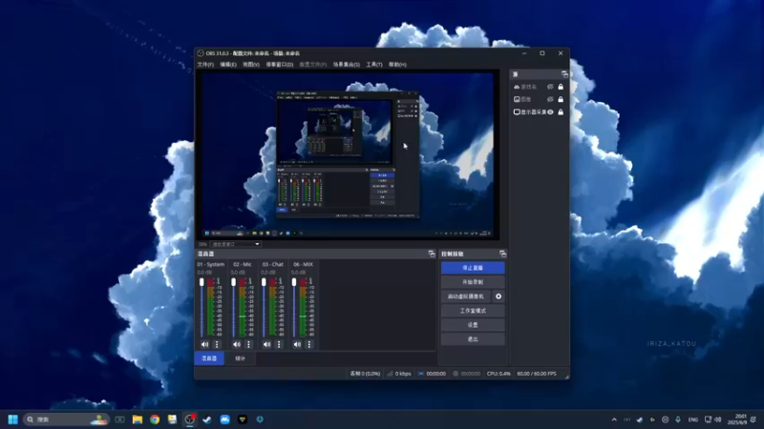Unlock the display capture source
Image resolution: width=764 pixels, height=429 pixels.
pyautogui.click(x=561, y=112)
